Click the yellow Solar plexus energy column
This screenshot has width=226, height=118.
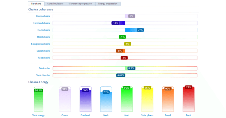tap(147, 99)
